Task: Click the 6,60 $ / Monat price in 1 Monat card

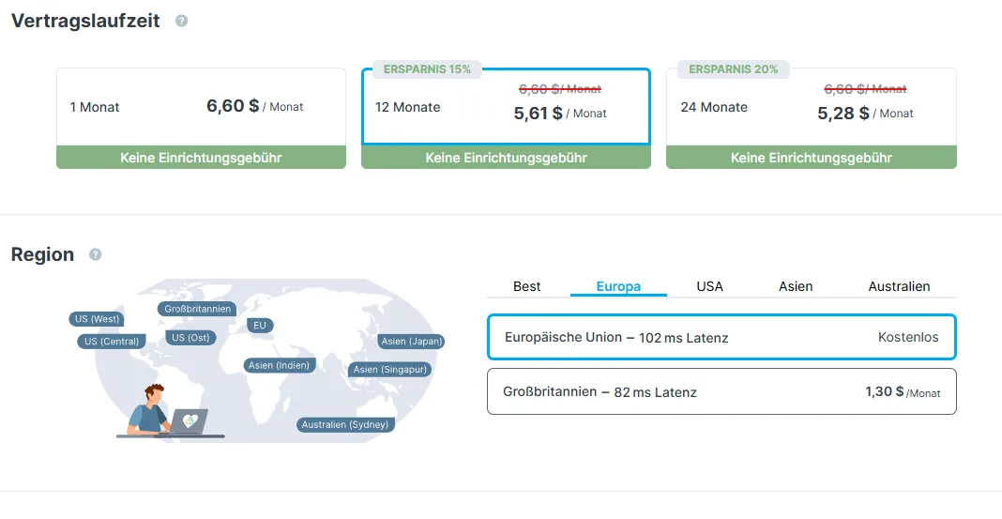Action: (254, 106)
